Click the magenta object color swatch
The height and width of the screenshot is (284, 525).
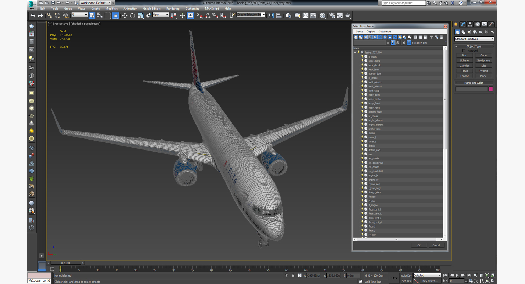point(491,89)
